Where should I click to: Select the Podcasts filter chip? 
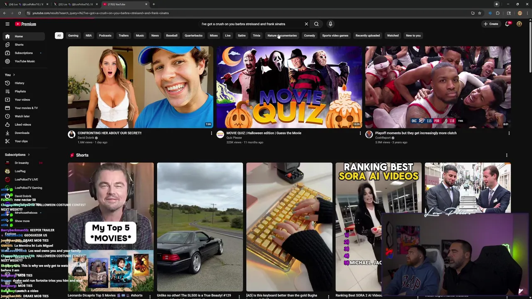105,35
